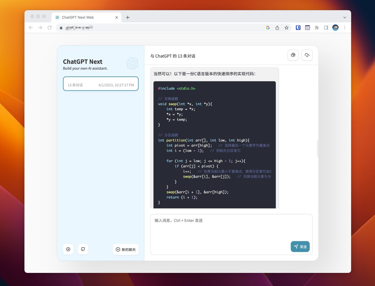This screenshot has height=286, width=375.
Task: Click the 'int pivot = arr[high];' code line
Action: (189, 145)
